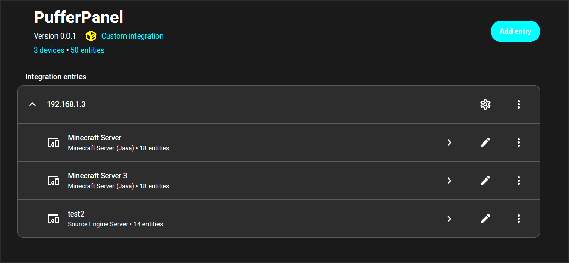Open three-dot menu for Minecraft Server 3
This screenshot has width=569, height=263.
coord(519,181)
